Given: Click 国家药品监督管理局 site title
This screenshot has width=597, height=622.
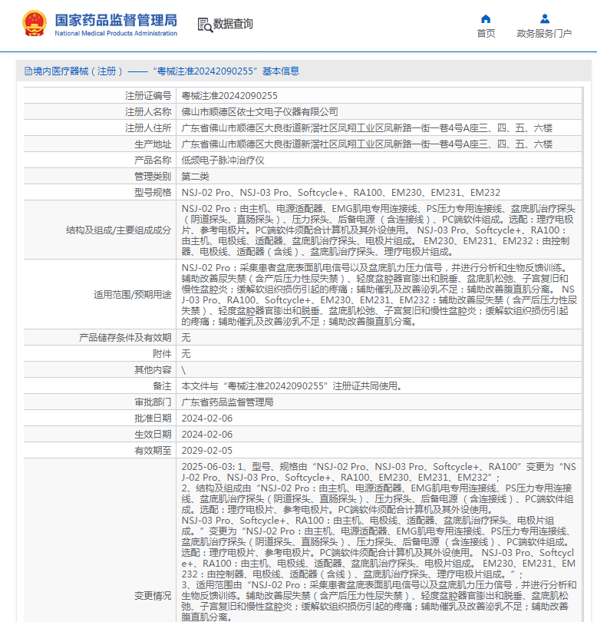Looking at the screenshot, I should (x=116, y=20).
